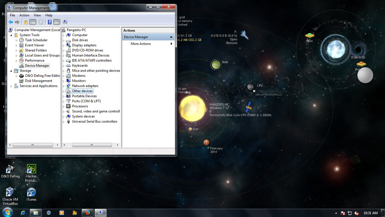Collapse the System Tools tree node
The height and width of the screenshot is (217, 385).
tap(11, 35)
